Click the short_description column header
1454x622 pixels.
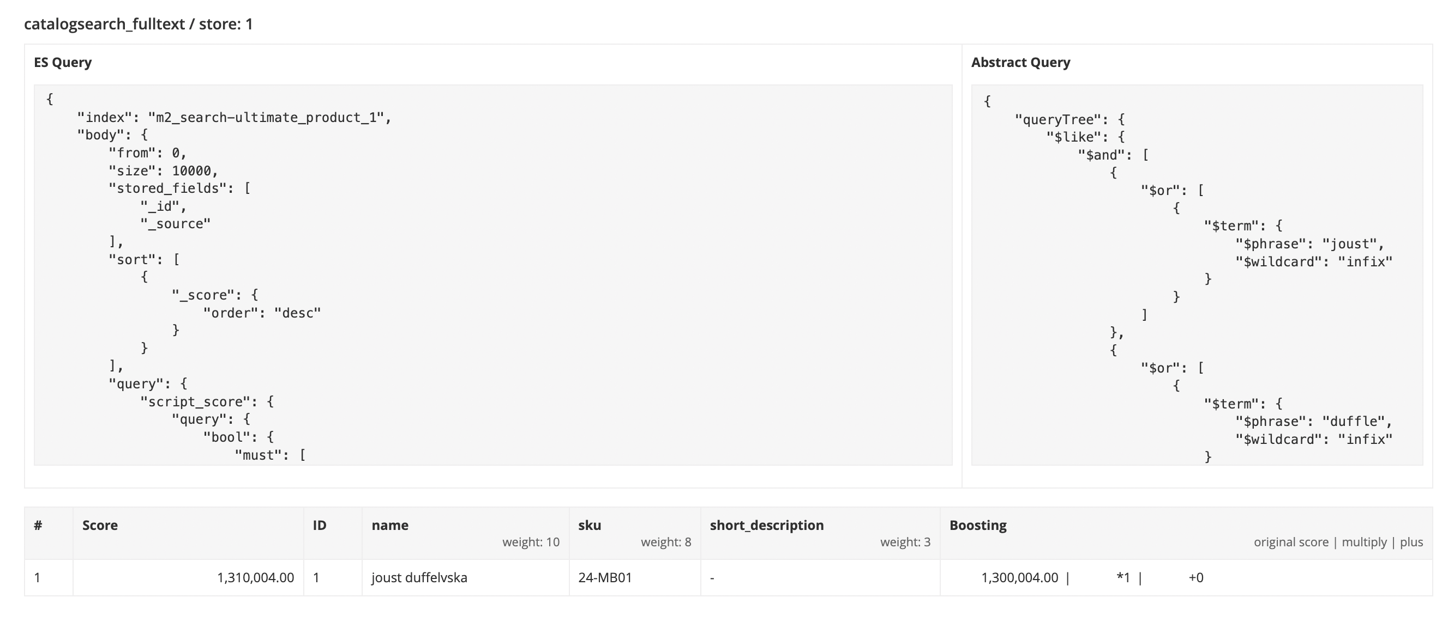pyautogui.click(x=766, y=525)
